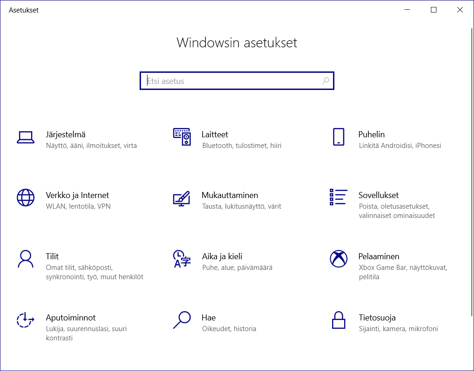Open the Pelaaminen Xbox icon
The image size is (474, 371).
coord(339,259)
